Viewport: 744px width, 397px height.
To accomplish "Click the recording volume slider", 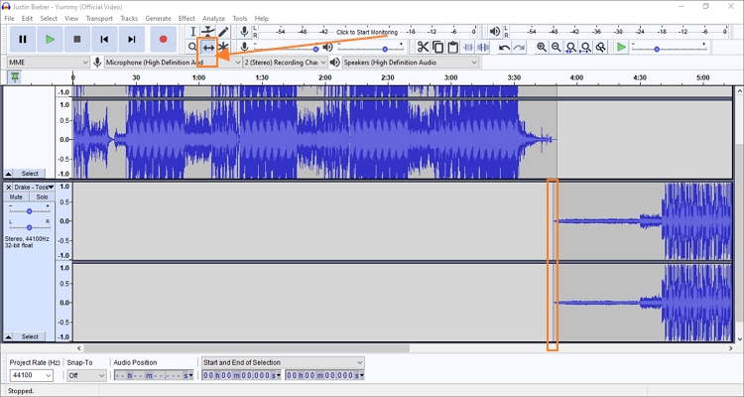I will pyautogui.click(x=285, y=49).
